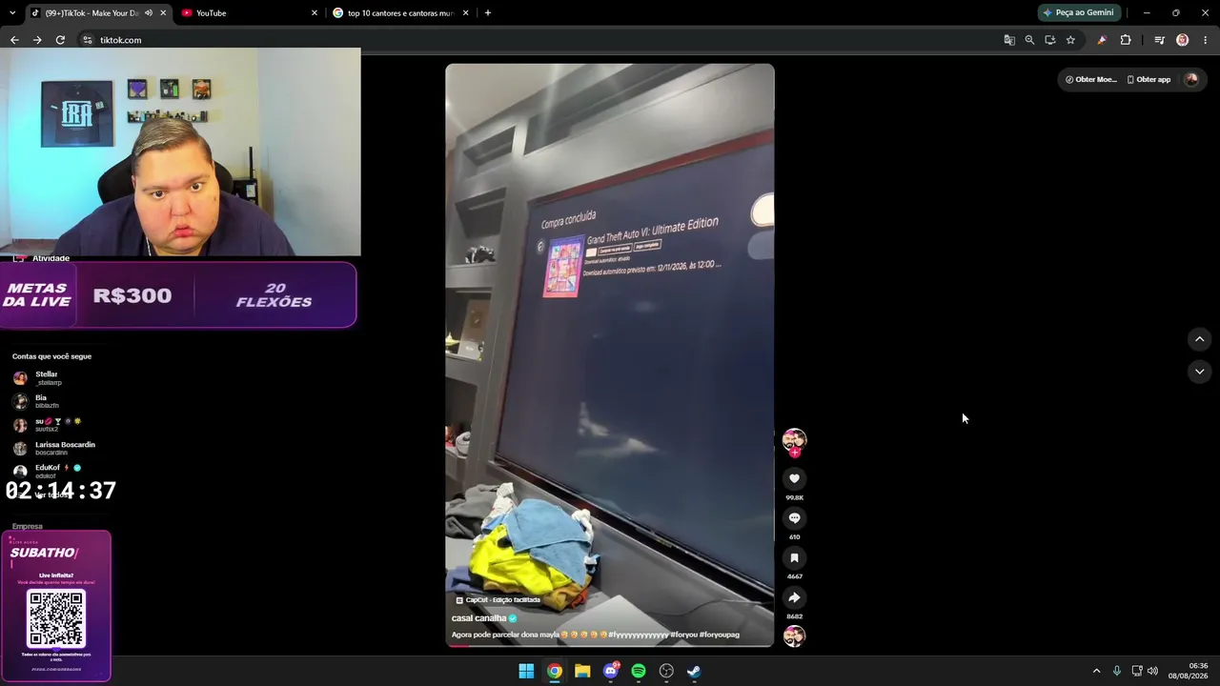Close the YouTube tab
This screenshot has height=686, width=1220.
tap(315, 13)
